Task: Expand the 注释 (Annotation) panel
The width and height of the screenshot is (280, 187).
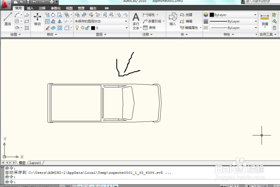Action: tap(148, 34)
